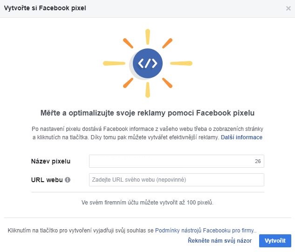
Task: Open the Další informace link
Action: 241,137
